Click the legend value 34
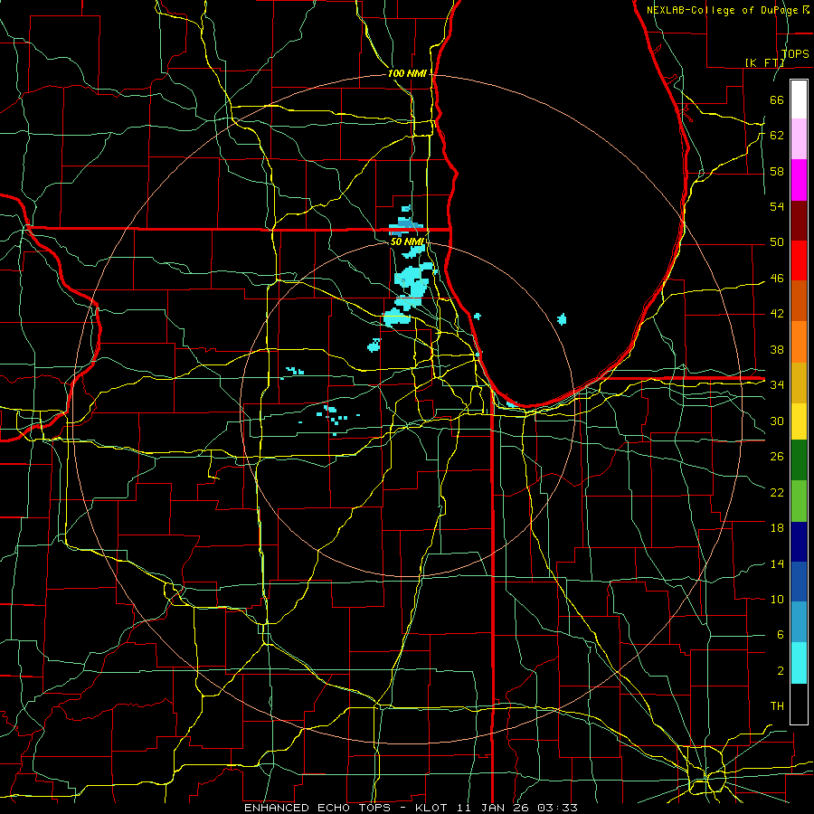The image size is (814, 814). pyautogui.click(x=777, y=384)
